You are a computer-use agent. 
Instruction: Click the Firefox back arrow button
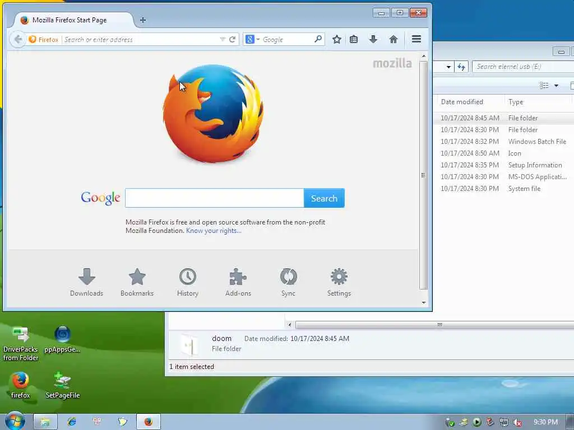[17, 39]
